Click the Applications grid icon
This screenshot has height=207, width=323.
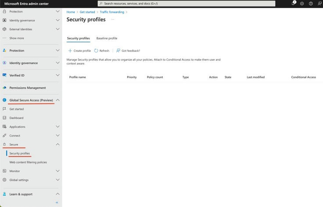click(4, 126)
